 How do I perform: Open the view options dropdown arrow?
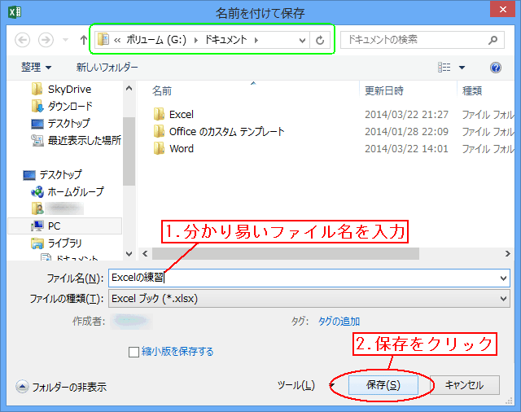[x=462, y=68]
